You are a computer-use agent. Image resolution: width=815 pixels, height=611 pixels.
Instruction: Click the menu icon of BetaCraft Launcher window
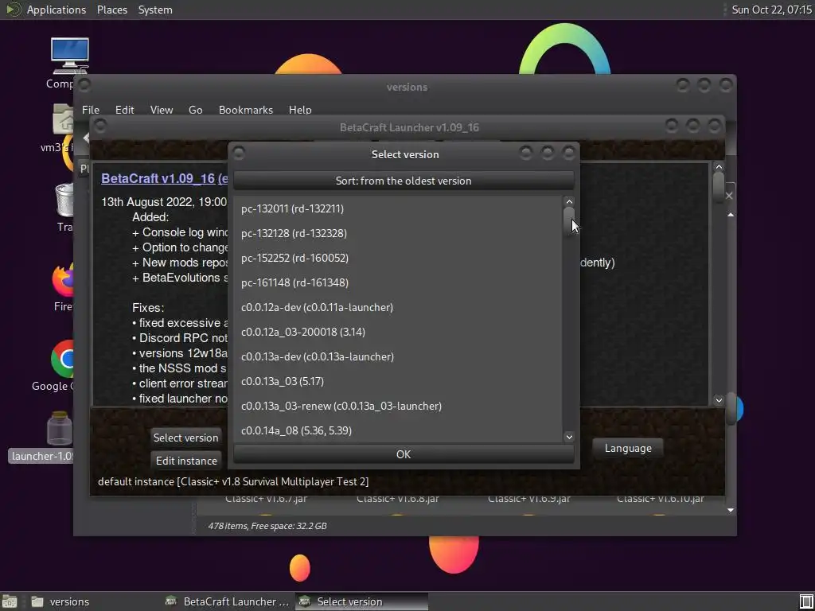(100, 126)
